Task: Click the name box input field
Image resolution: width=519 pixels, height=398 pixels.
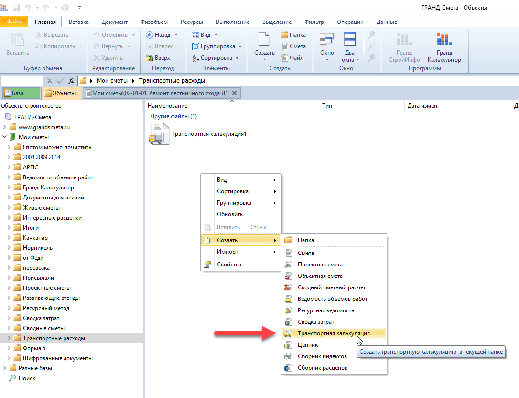Action: [x=22, y=81]
